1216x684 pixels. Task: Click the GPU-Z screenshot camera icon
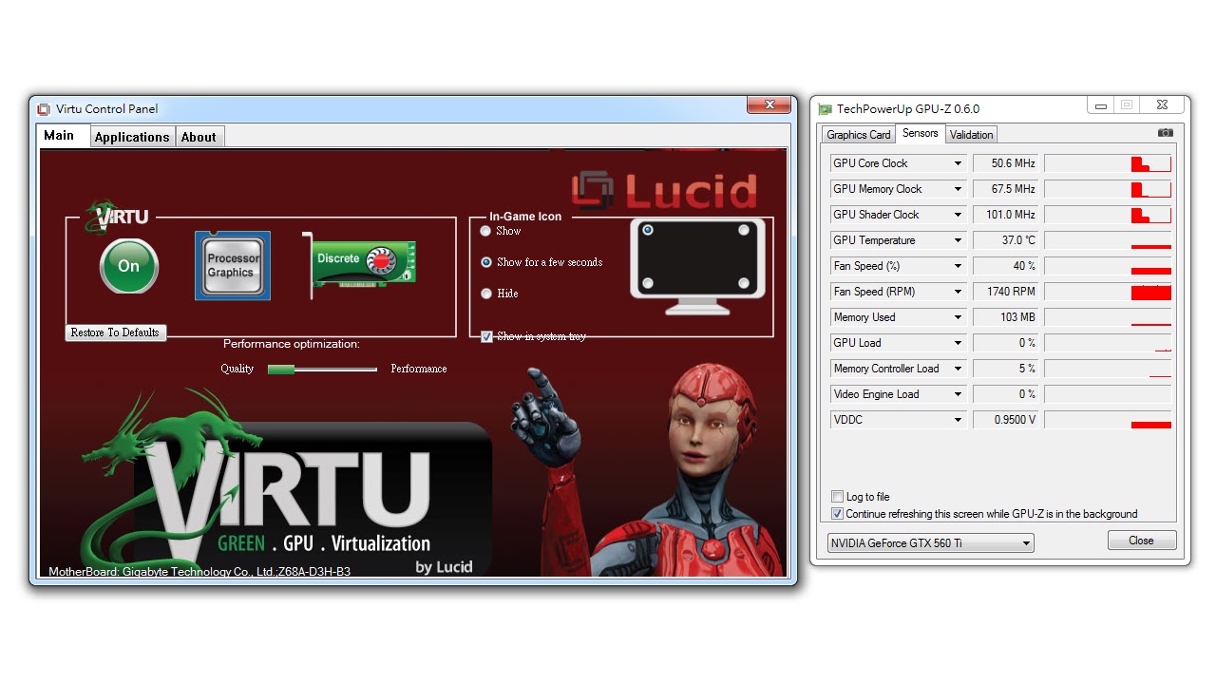[1166, 133]
